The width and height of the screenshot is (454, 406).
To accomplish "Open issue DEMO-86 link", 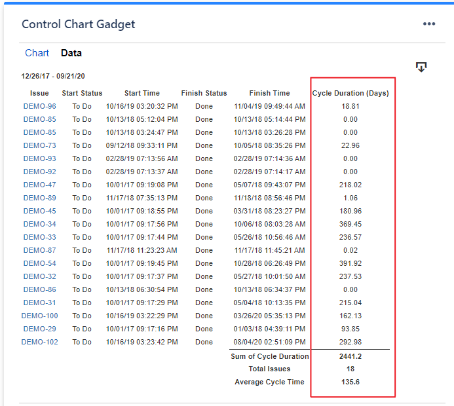I will pos(40,289).
